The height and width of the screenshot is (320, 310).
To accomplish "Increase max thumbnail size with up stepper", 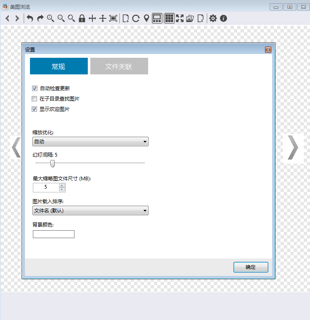I will 62,185.
